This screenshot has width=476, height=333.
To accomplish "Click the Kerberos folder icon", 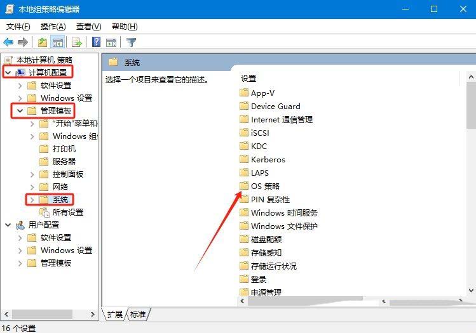I will 244,159.
